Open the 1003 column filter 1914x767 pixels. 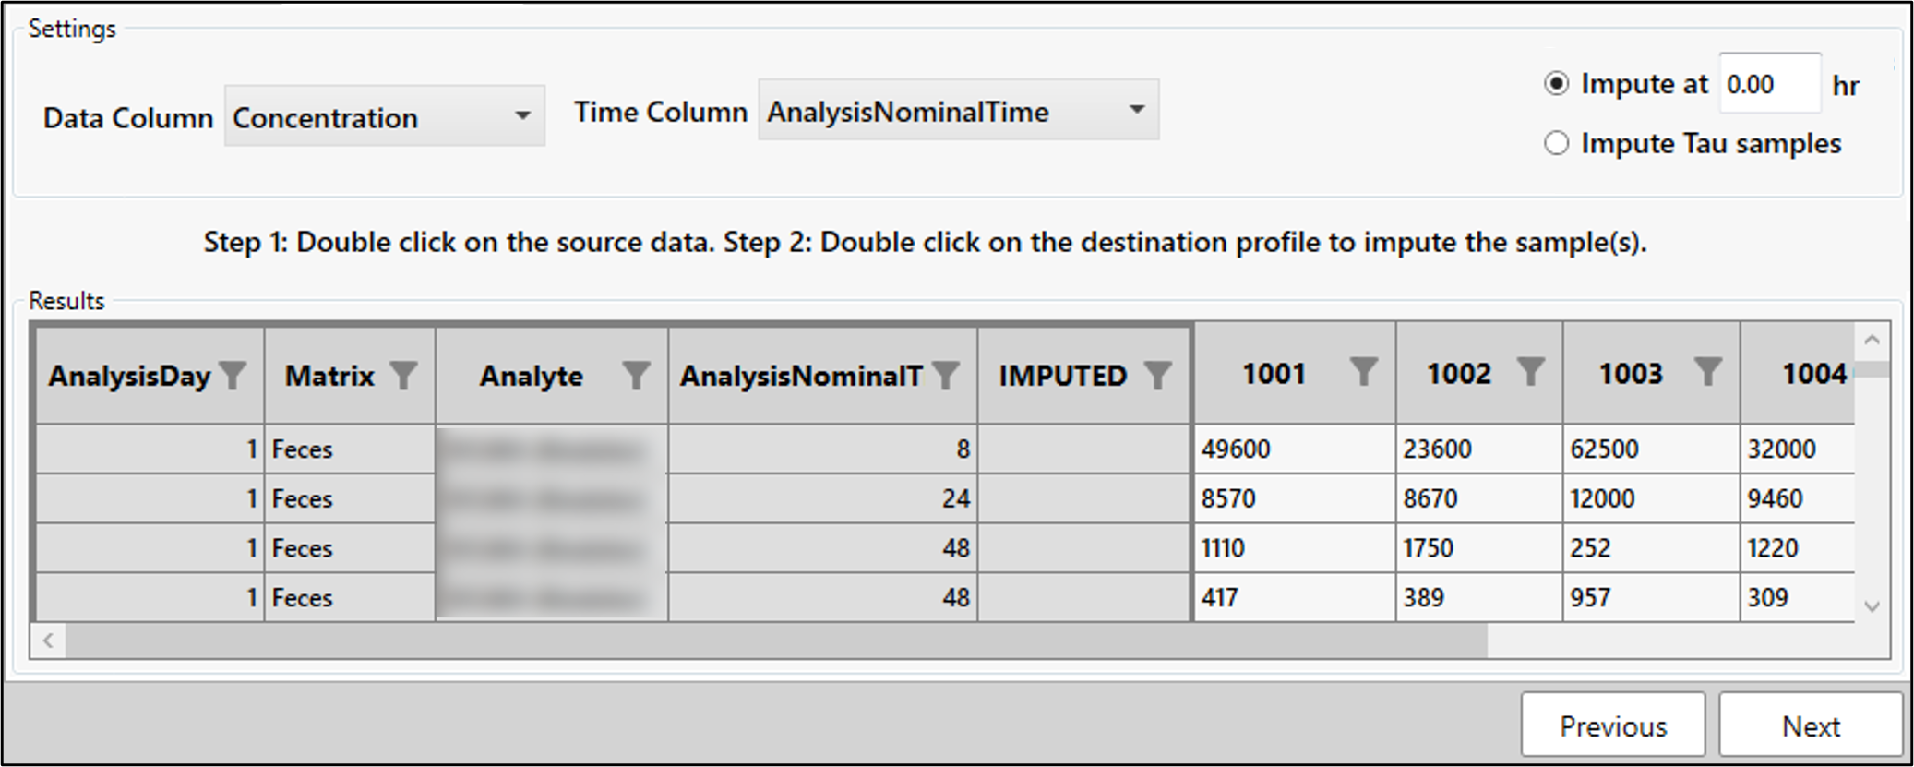(1707, 373)
